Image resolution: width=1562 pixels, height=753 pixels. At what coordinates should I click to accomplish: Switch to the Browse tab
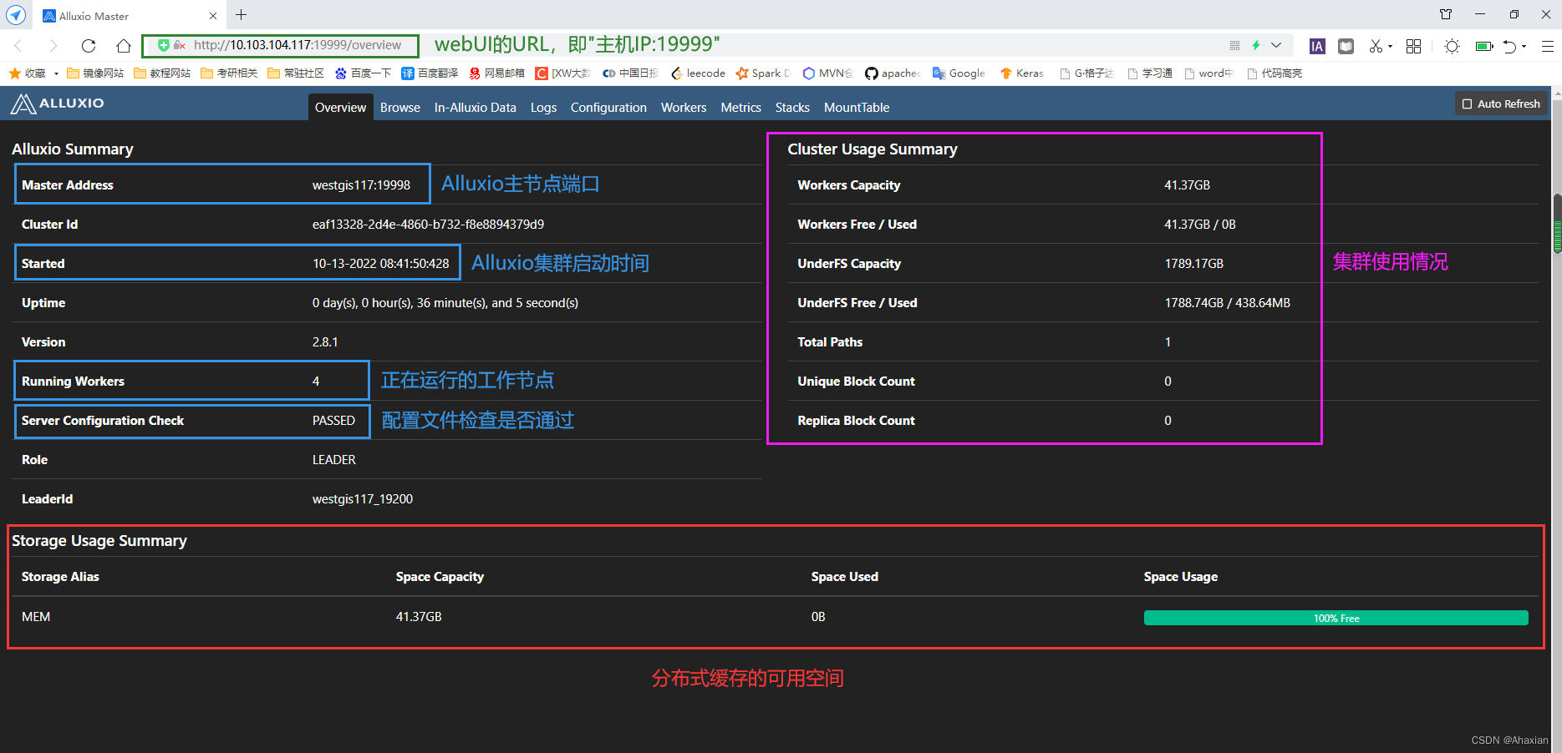pos(400,108)
